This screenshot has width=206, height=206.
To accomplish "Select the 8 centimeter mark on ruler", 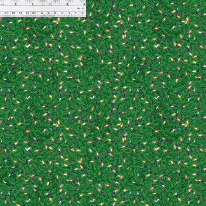I will [x=49, y=13].
